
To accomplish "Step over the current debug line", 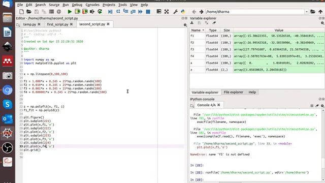I will tap(118, 12).
